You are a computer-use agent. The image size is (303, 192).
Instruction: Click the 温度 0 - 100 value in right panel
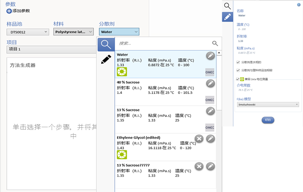[242, 30]
